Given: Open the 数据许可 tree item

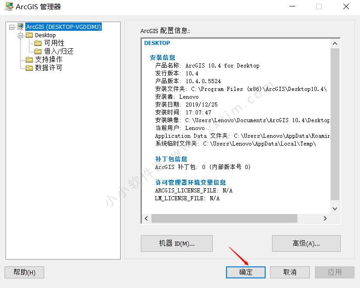Looking at the screenshot, I should click(x=49, y=68).
